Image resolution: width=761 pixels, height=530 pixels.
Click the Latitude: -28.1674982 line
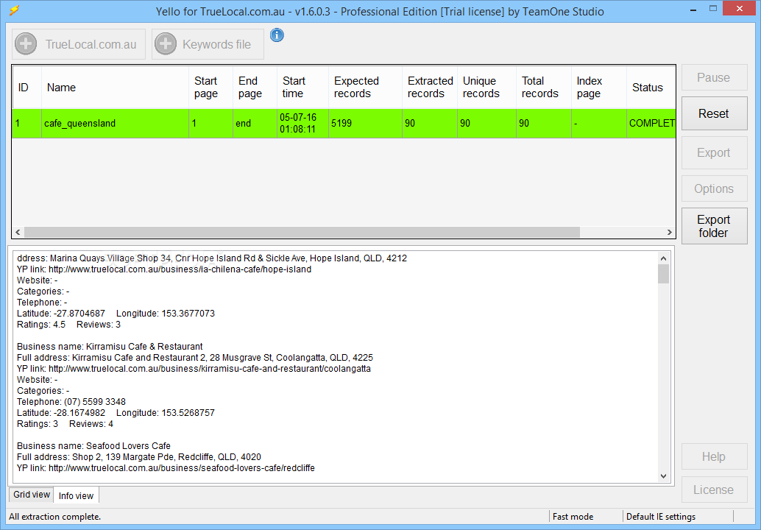pos(116,413)
